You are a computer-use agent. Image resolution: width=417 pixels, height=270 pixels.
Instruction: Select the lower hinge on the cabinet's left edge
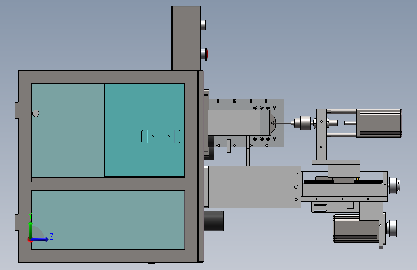pyautogui.click(x=17, y=222)
